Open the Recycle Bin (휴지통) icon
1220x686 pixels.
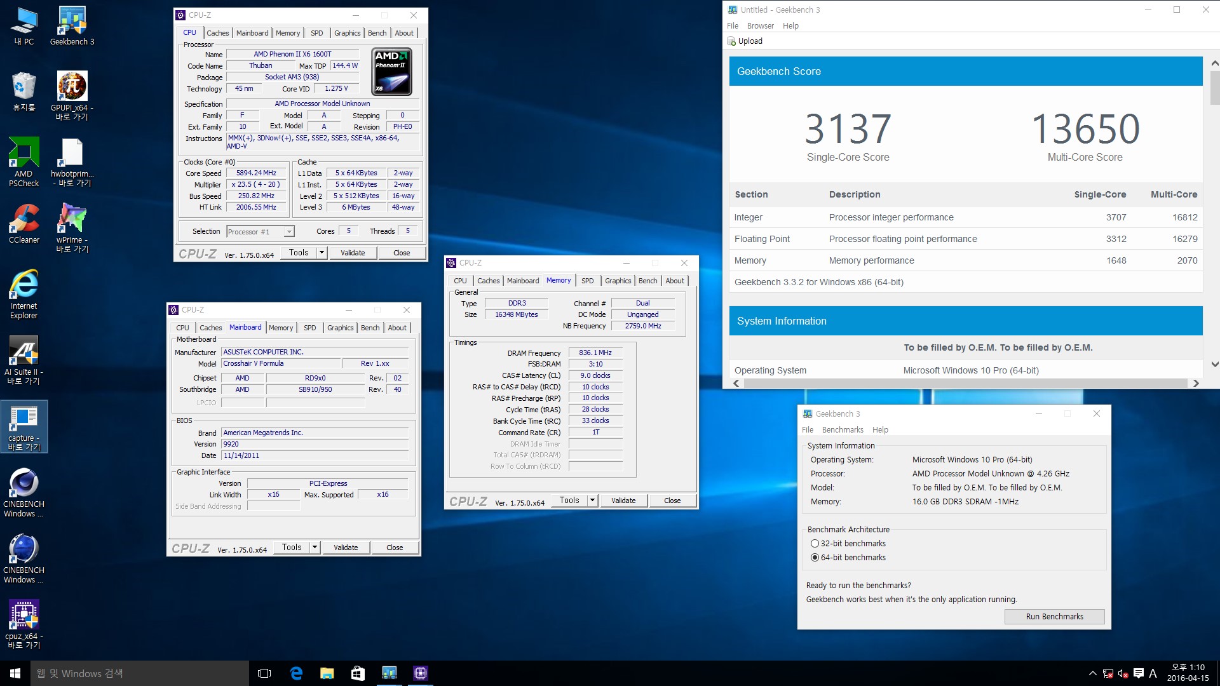[x=24, y=91]
